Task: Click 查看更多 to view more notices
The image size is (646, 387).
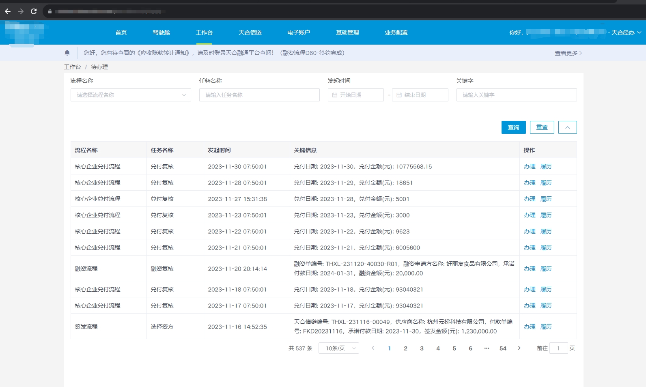Action: pos(568,53)
